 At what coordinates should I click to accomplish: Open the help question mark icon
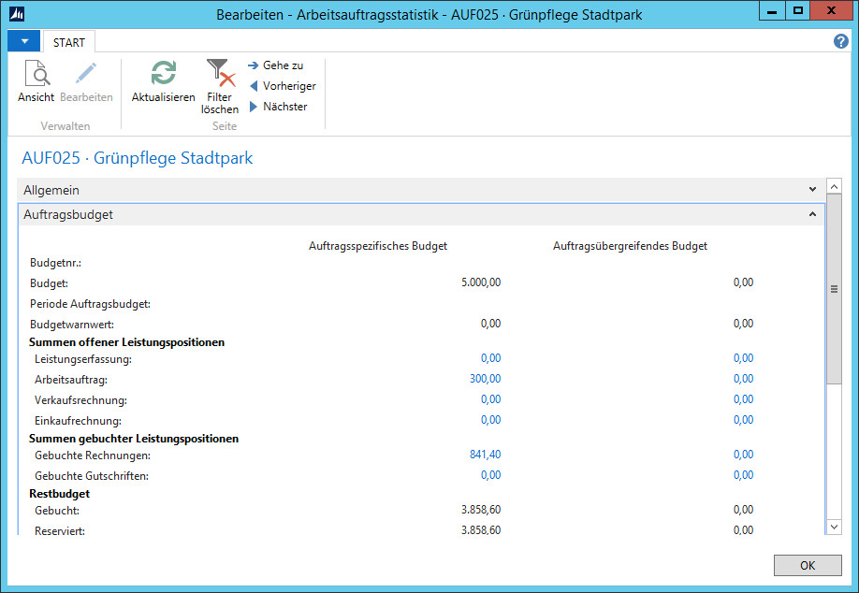pos(841,41)
